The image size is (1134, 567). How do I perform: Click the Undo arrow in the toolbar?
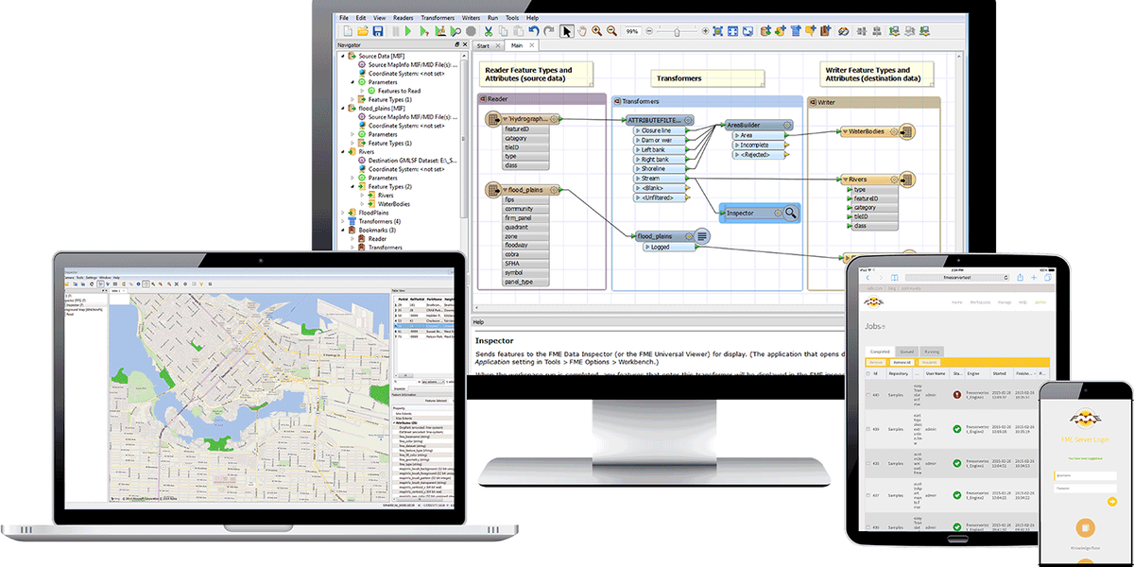coord(535,31)
